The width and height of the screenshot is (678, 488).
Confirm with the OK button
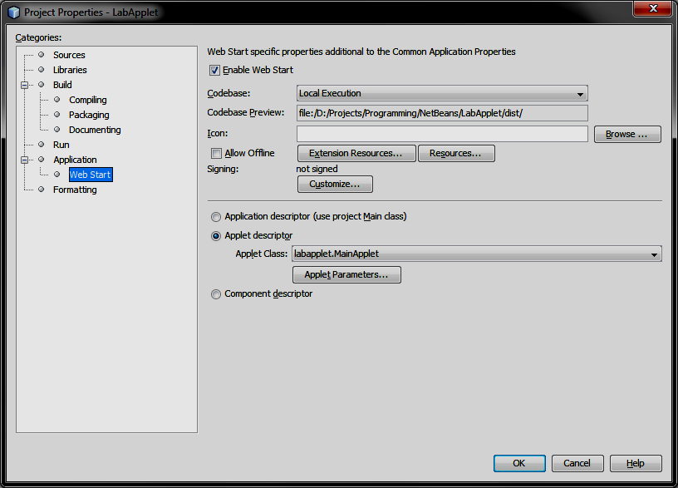click(x=519, y=463)
